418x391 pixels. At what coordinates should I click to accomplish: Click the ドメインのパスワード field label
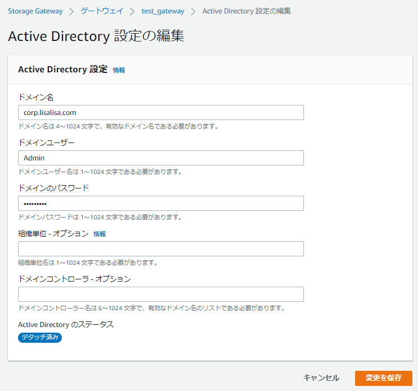[53, 188]
